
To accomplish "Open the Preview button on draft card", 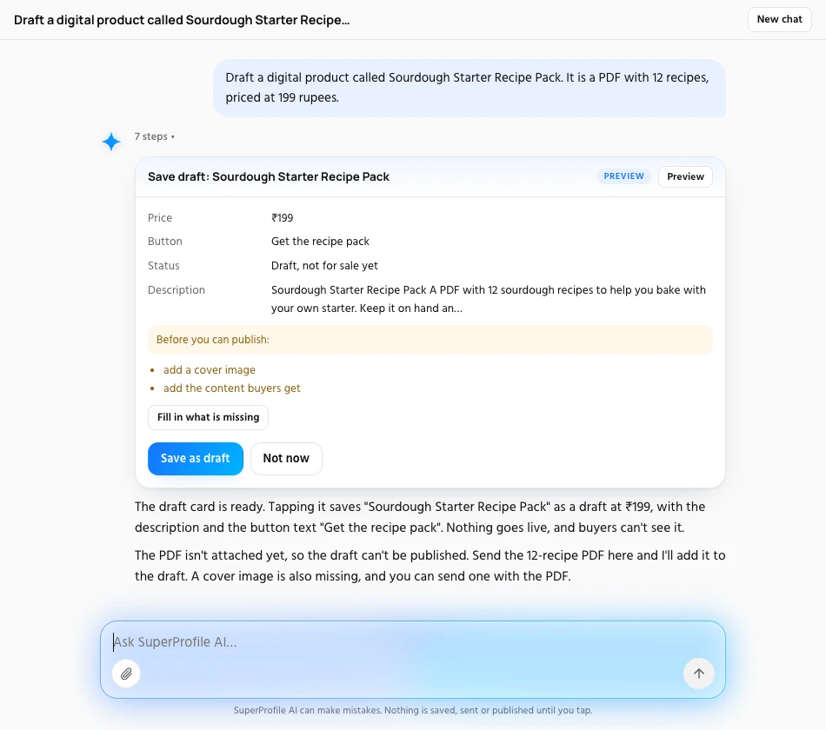I will point(685,176).
